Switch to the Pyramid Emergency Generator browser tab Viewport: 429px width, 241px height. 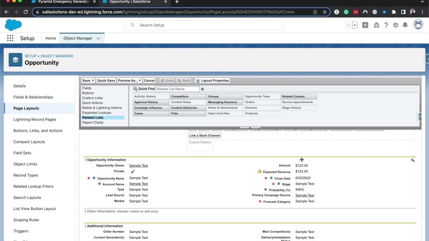64,2
